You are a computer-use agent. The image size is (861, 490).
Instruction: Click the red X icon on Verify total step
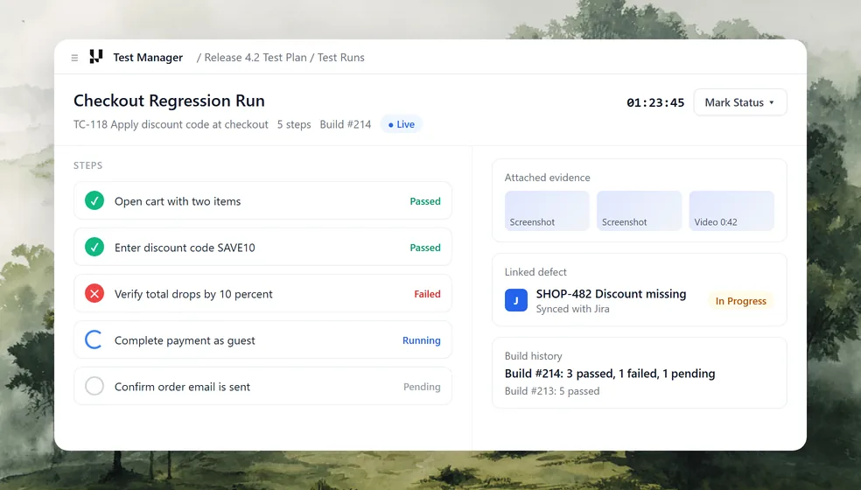(94, 293)
